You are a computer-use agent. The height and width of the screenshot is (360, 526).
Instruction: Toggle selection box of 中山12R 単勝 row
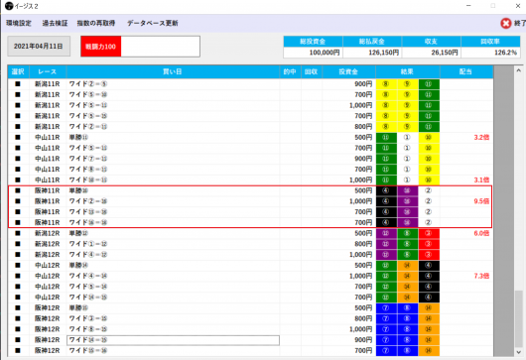[x=18, y=265]
